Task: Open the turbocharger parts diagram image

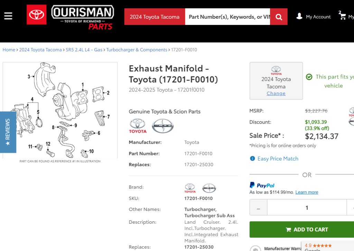Action: click(x=60, y=110)
